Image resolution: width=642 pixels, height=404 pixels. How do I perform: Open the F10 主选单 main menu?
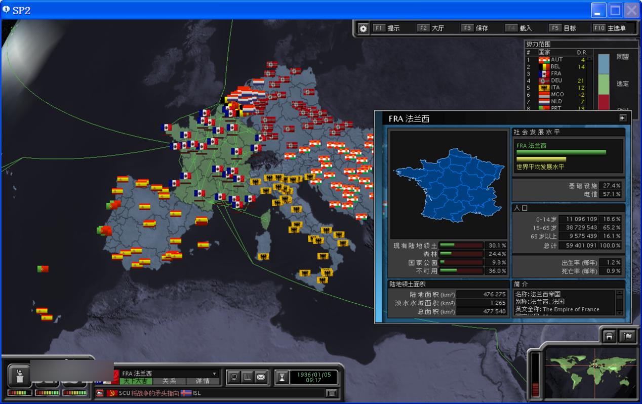click(610, 28)
